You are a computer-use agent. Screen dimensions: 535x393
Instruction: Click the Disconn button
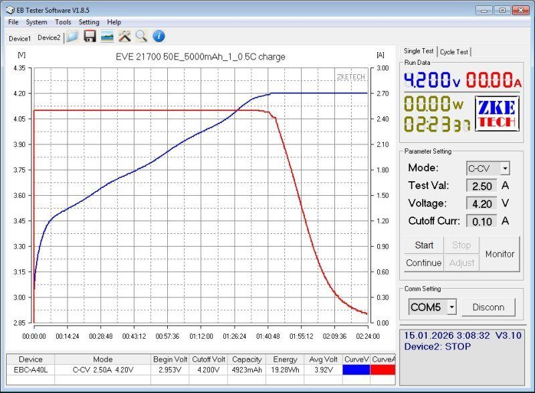[x=488, y=307]
